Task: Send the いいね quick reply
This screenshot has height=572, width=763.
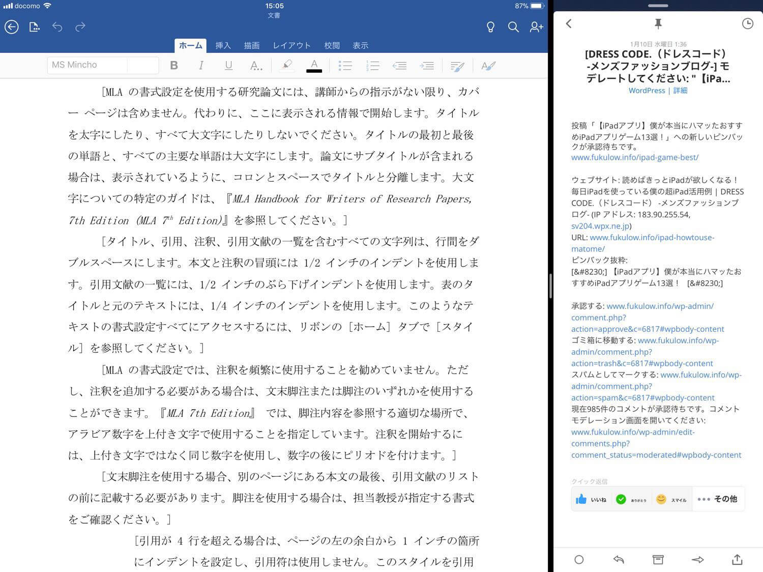Action: (x=591, y=499)
